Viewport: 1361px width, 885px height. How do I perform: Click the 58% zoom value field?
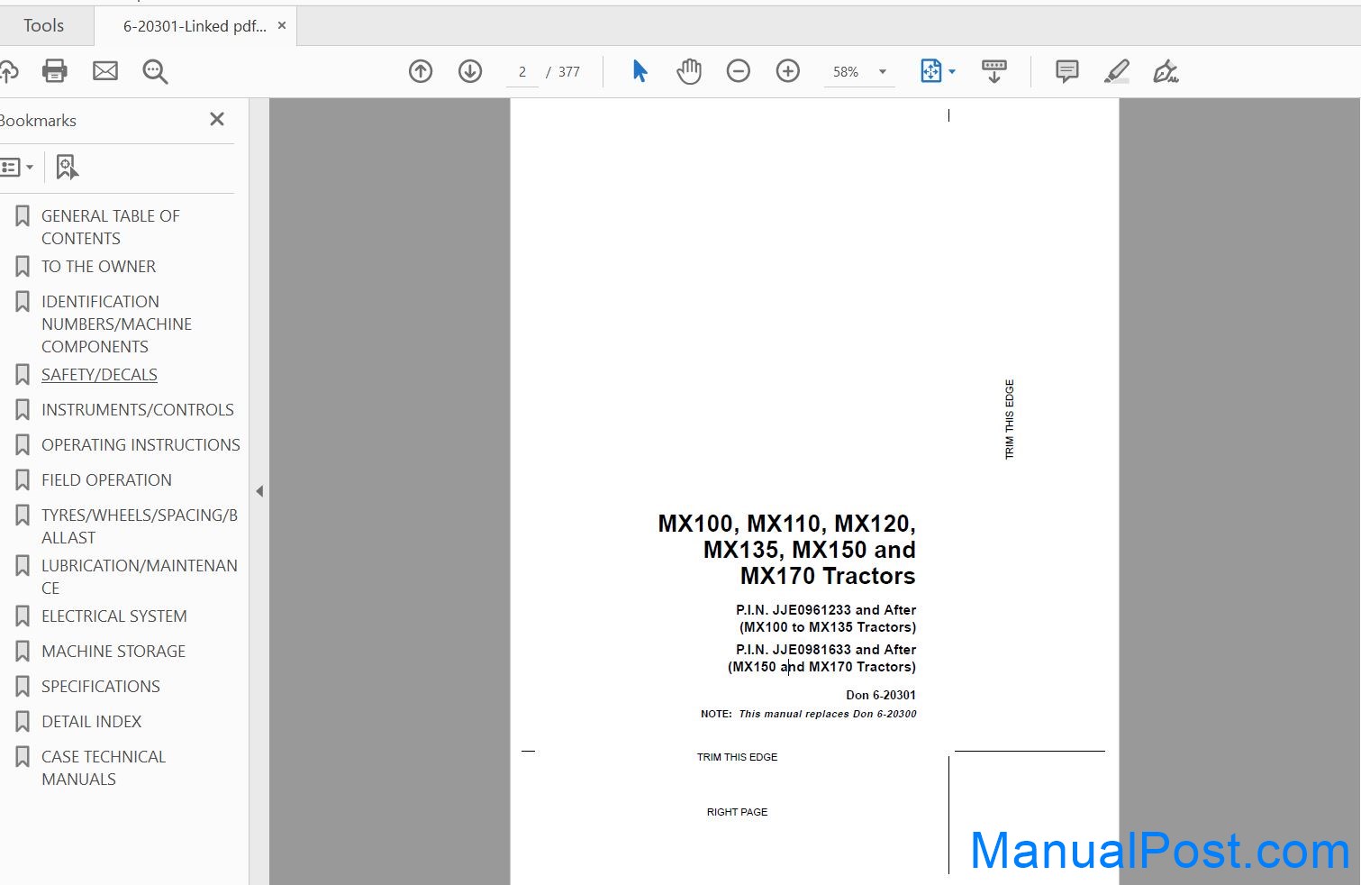846,72
